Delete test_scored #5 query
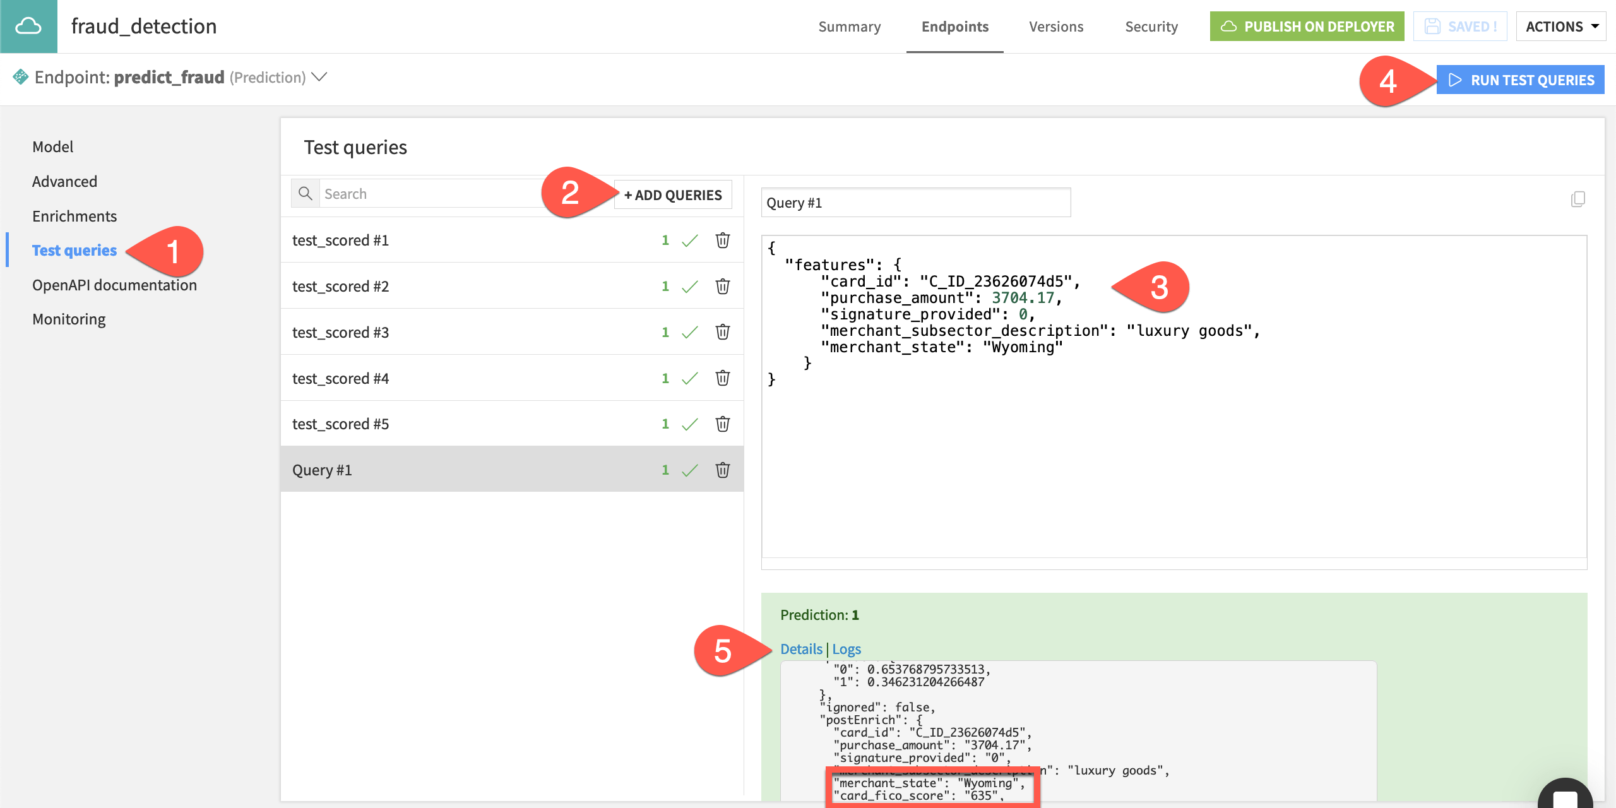 click(x=723, y=424)
